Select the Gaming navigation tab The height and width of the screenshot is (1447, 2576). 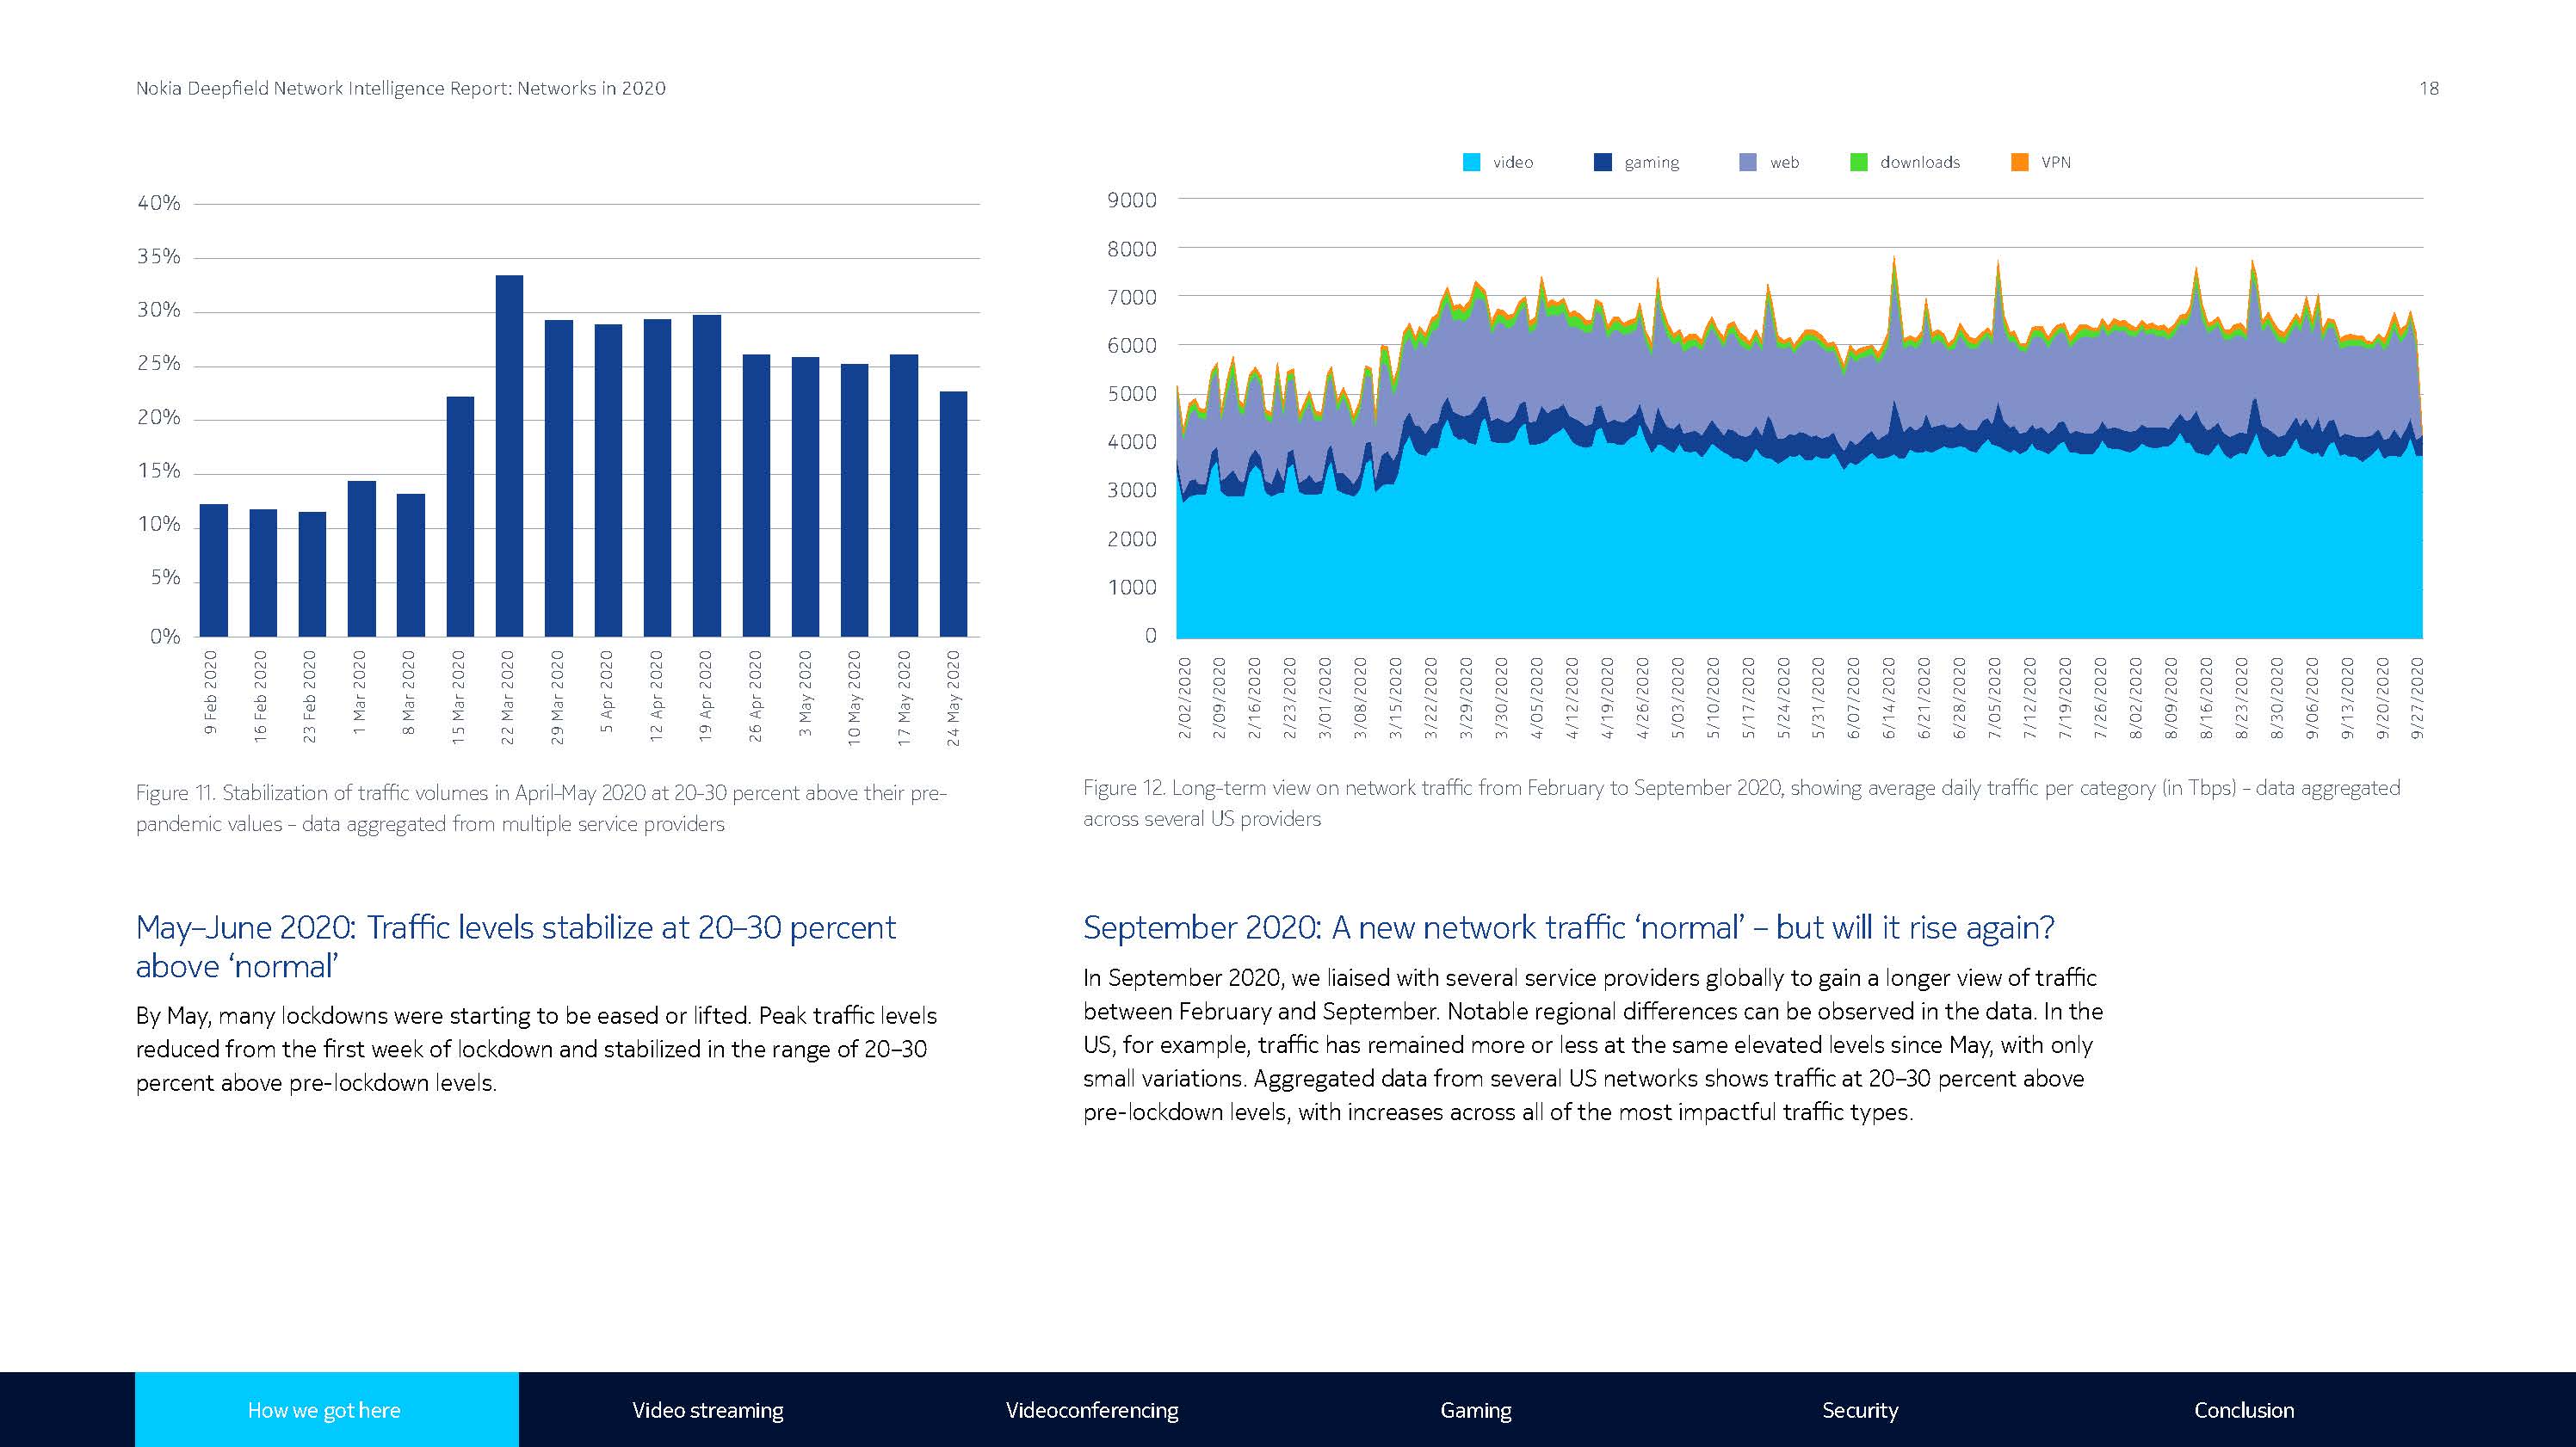1475,1410
